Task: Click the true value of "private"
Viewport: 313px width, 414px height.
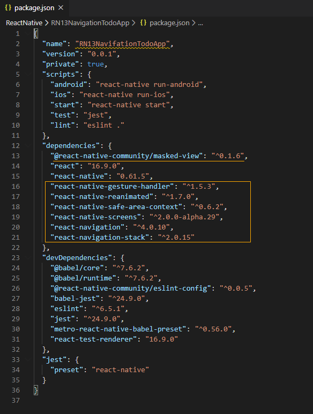Action: pyautogui.click(x=95, y=64)
